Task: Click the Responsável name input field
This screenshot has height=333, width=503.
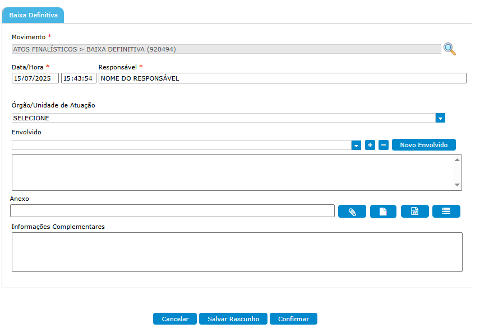Action: click(282, 78)
